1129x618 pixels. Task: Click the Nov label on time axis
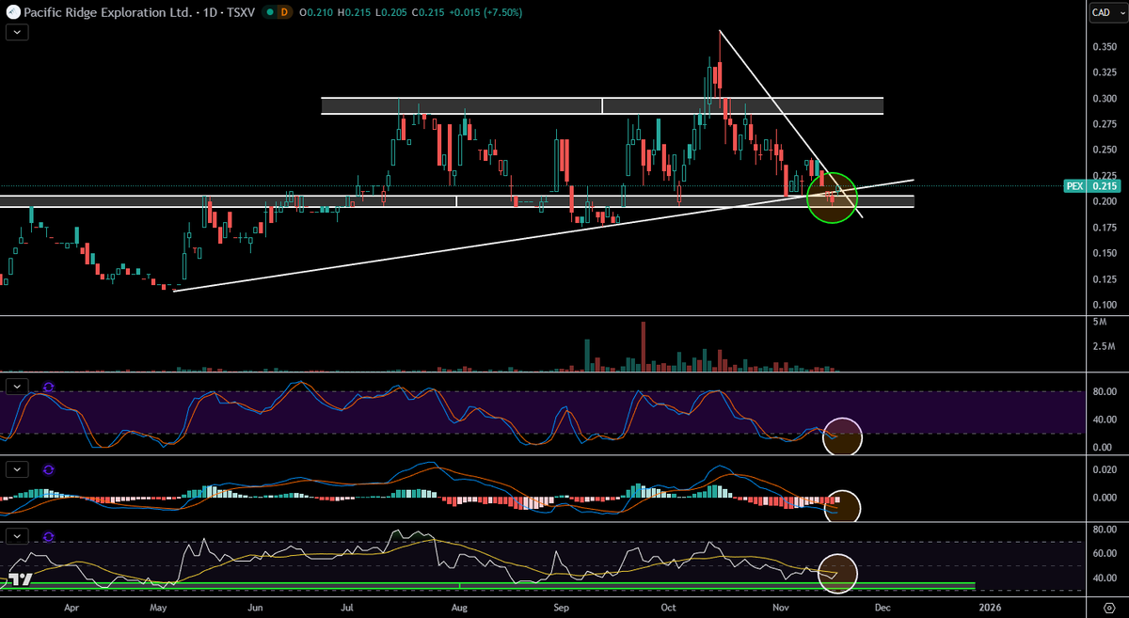[781, 608]
